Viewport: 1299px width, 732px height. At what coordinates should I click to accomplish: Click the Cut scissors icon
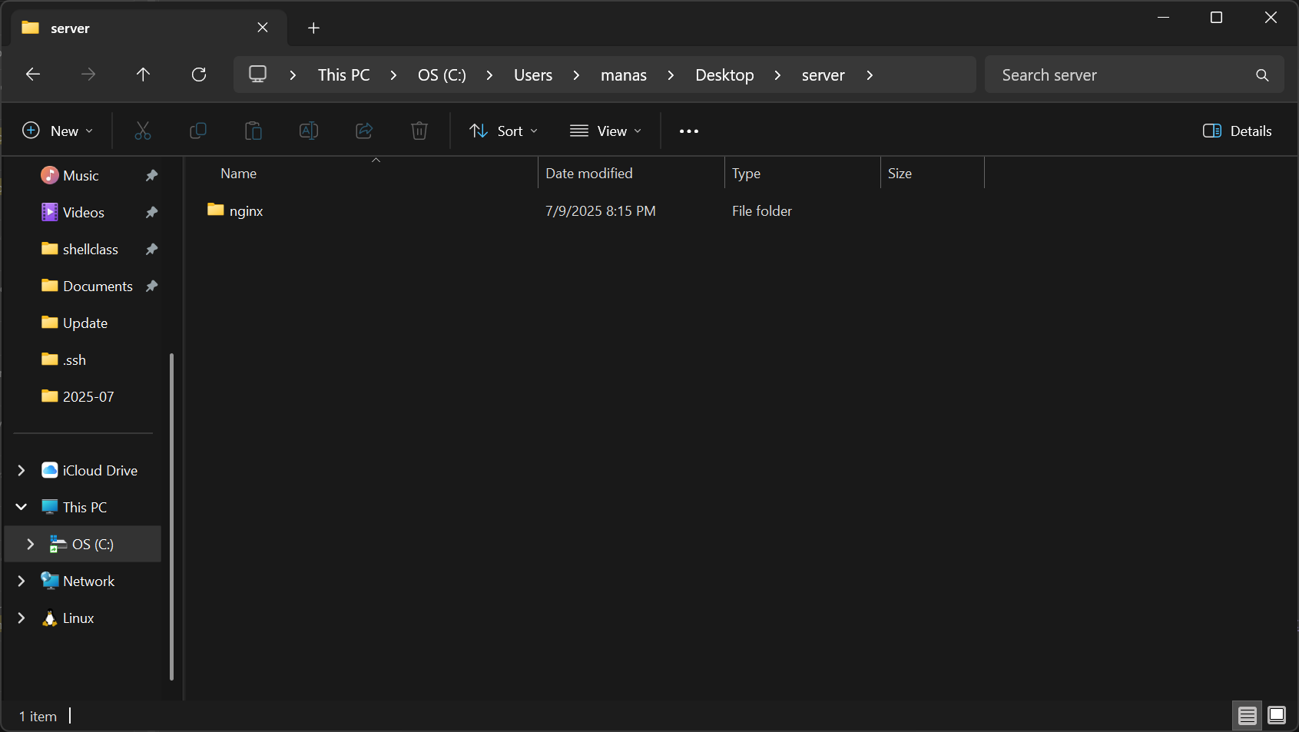click(143, 131)
